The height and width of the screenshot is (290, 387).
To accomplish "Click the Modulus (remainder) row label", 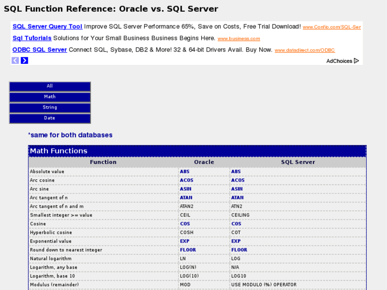I will tap(54, 285).
